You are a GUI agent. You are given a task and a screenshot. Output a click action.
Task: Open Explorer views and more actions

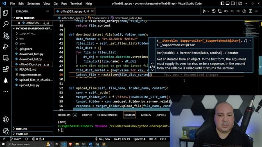pos(47,11)
